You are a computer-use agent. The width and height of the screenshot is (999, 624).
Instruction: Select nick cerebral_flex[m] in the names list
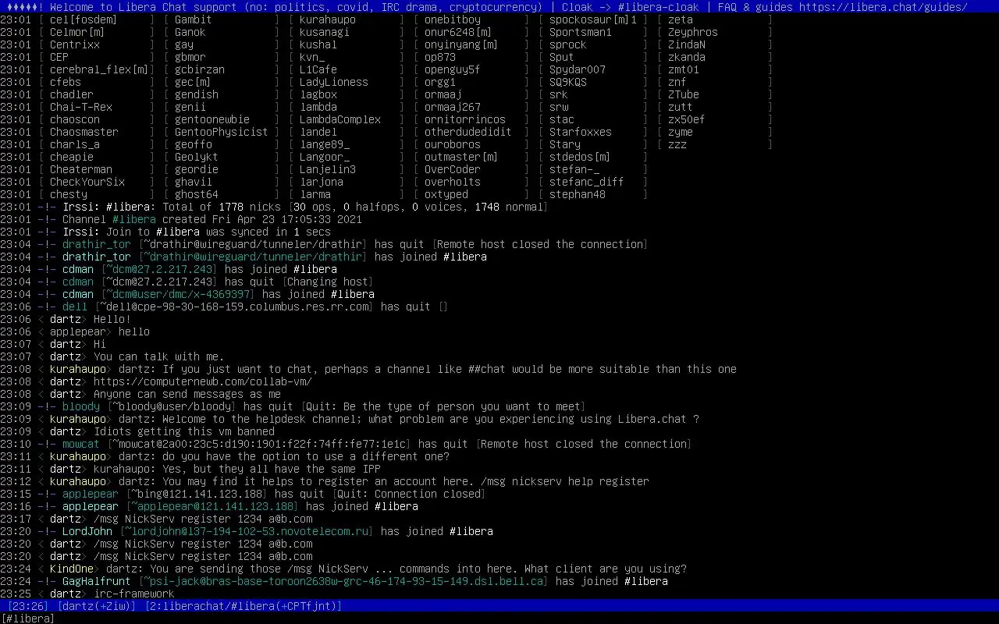[x=100, y=69]
